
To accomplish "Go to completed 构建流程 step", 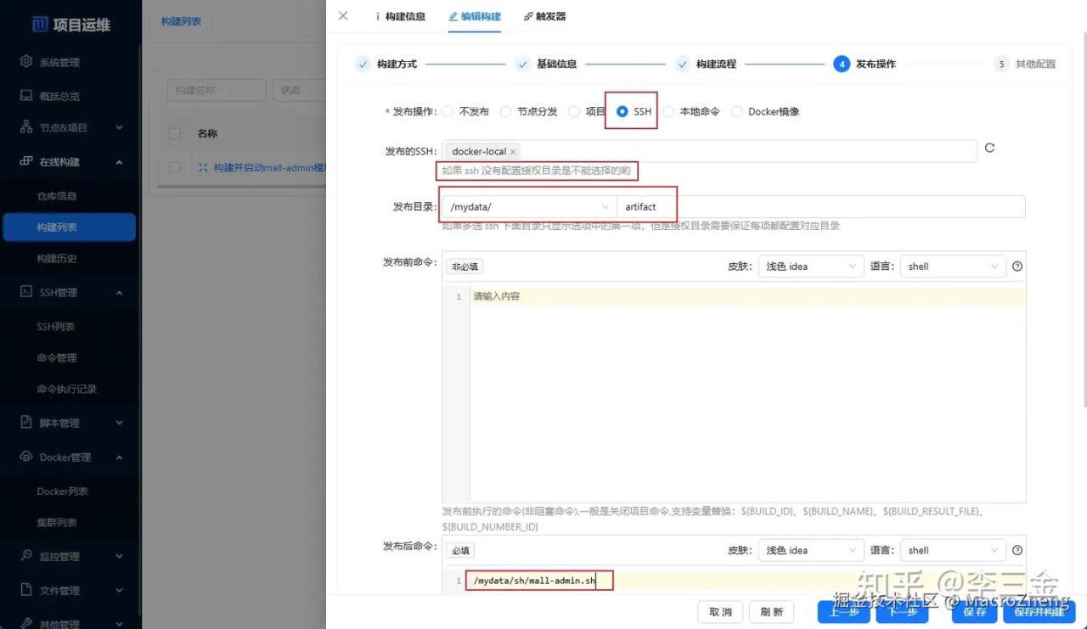I will pyautogui.click(x=707, y=64).
